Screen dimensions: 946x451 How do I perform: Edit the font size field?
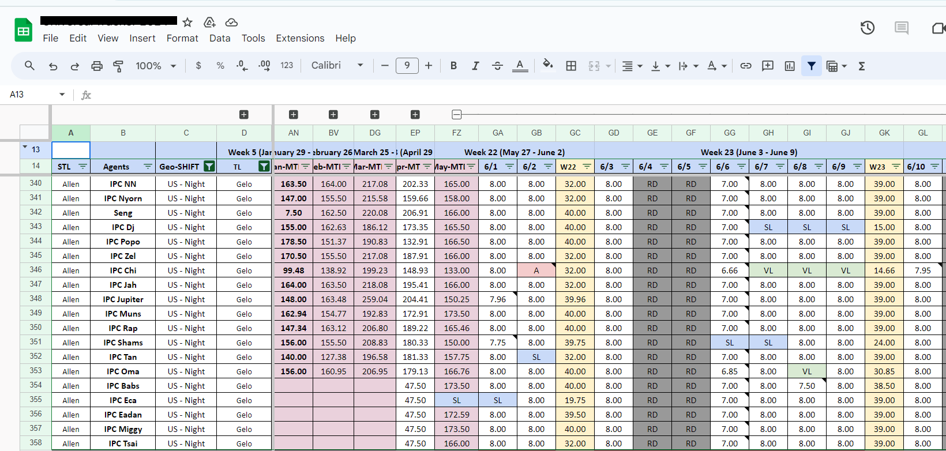coord(407,66)
